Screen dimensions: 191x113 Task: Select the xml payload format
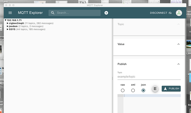point(133,90)
